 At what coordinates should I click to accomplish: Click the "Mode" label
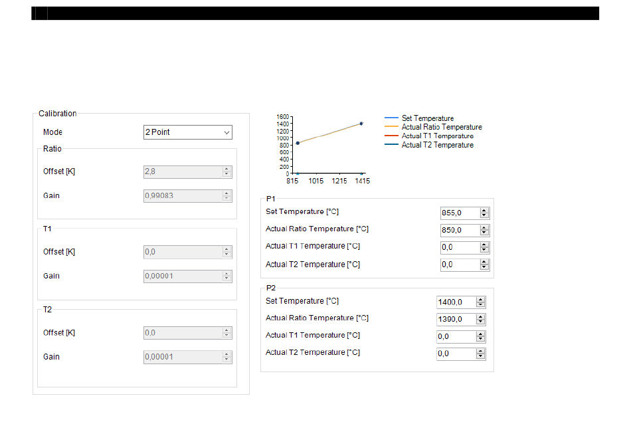52,132
